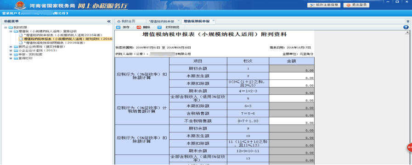412x165 pixels.
Task: Click the 填表日期 2016年10月17日 text
Action: pyautogui.click(x=290, y=48)
